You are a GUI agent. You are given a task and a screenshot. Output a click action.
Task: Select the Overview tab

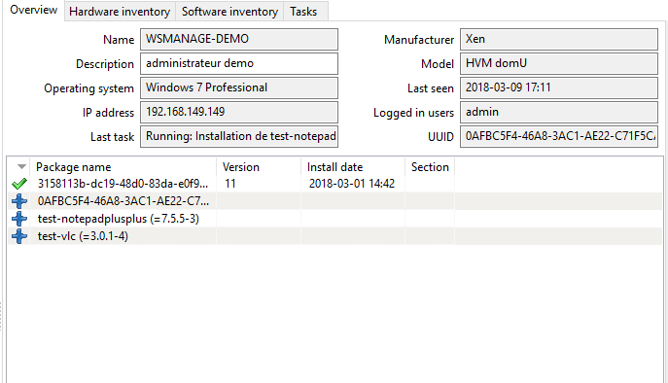[x=34, y=11]
